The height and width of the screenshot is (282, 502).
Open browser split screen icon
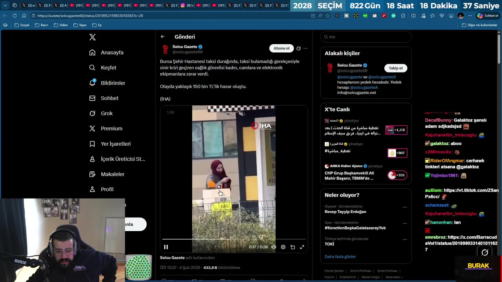click(x=413, y=16)
